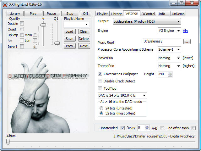201x151 pixels.
Task: Expand the Processor Core Appointment Scheme dropdown
Action: (169, 49)
